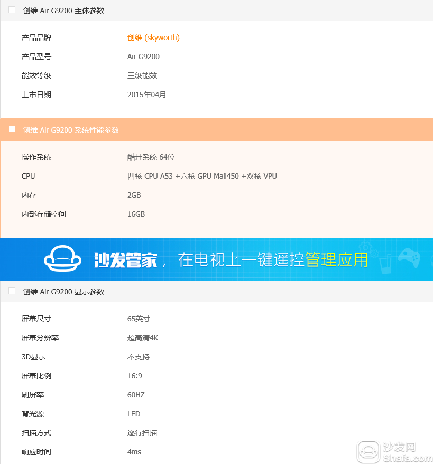This screenshot has height=464, width=433.
Task: Select the 屏幕尺寸 label
Action: (36, 319)
